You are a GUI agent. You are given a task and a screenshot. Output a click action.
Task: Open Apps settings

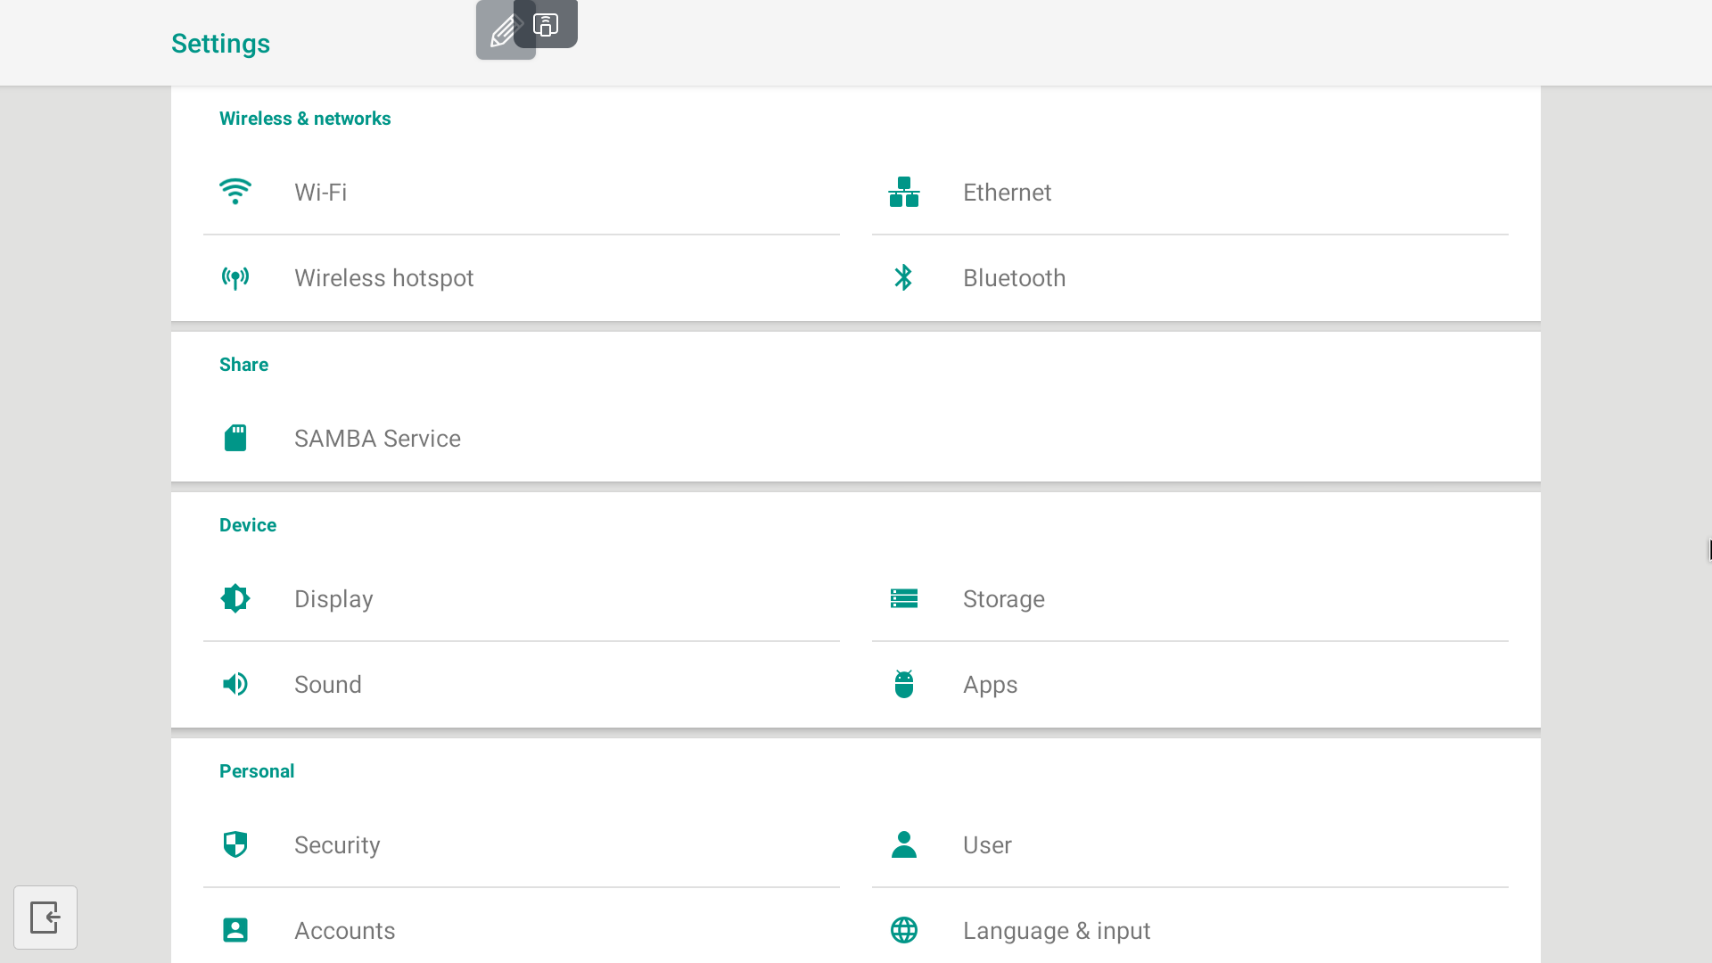1190,684
